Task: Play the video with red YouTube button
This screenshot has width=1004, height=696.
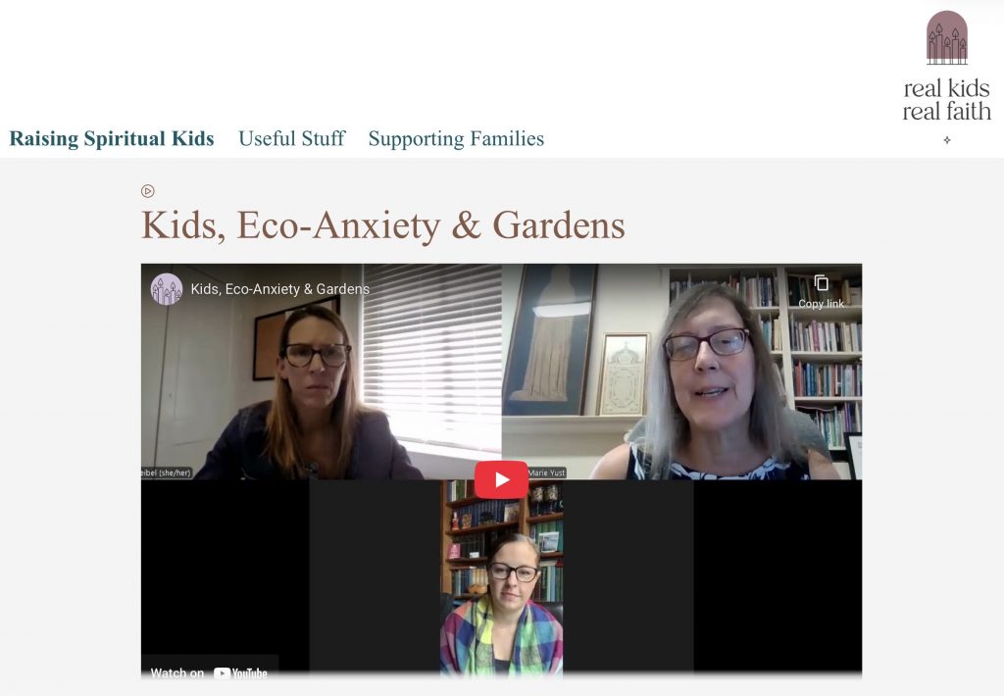Action: click(501, 479)
